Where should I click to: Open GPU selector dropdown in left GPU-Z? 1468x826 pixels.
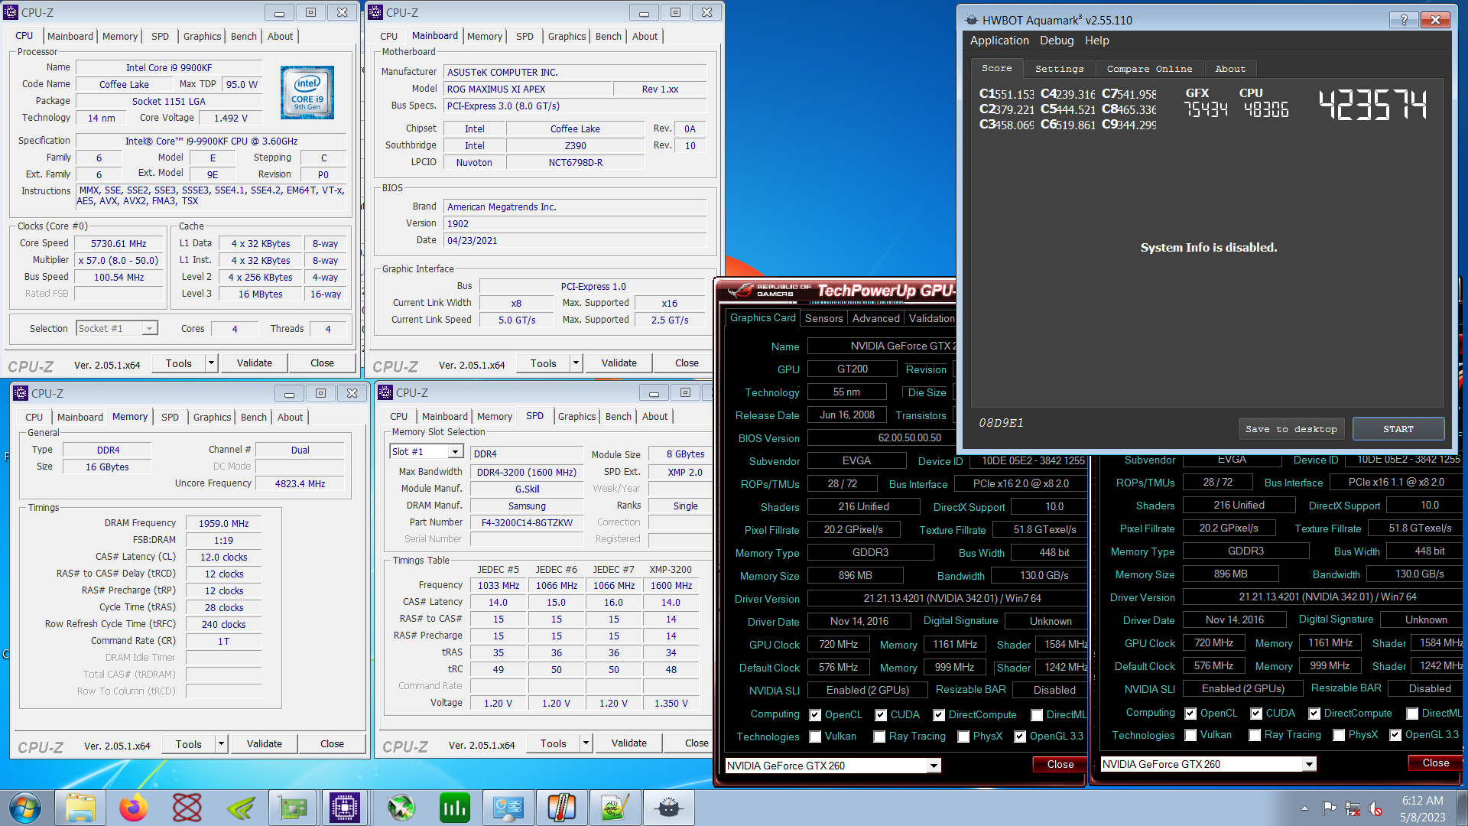[x=934, y=766]
